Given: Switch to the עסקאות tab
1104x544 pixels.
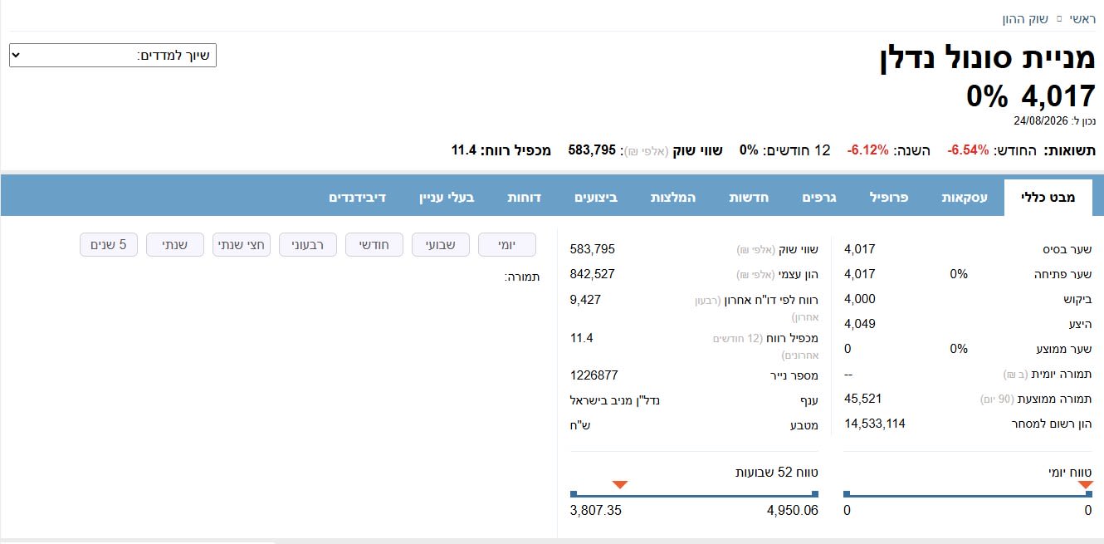Looking at the screenshot, I should (965, 198).
